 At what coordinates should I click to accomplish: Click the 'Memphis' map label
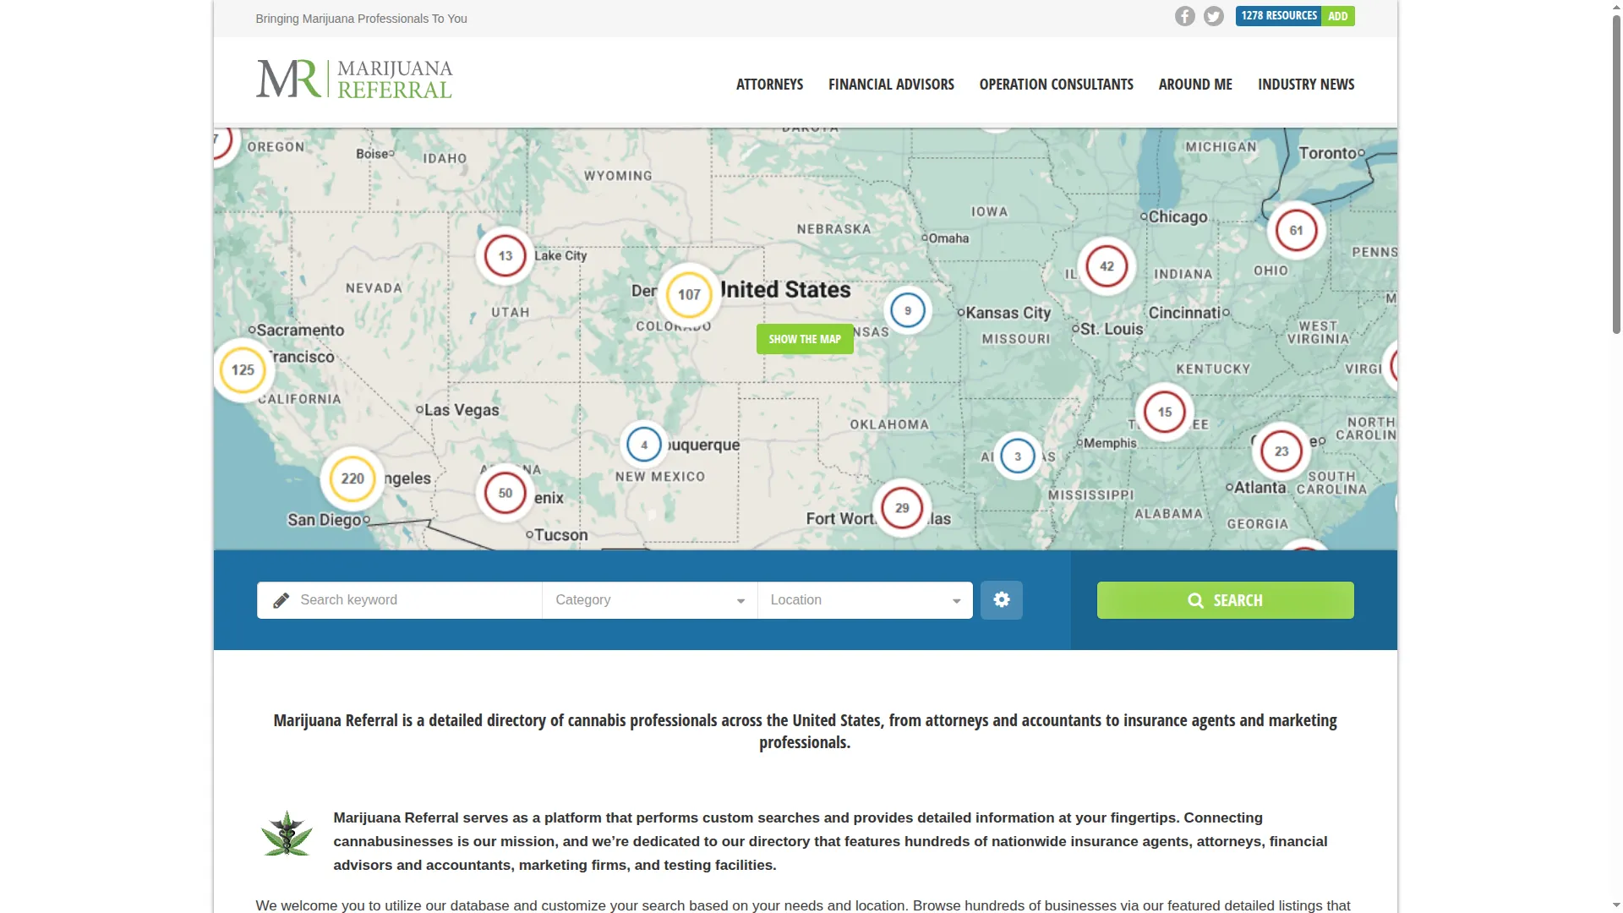point(1110,443)
